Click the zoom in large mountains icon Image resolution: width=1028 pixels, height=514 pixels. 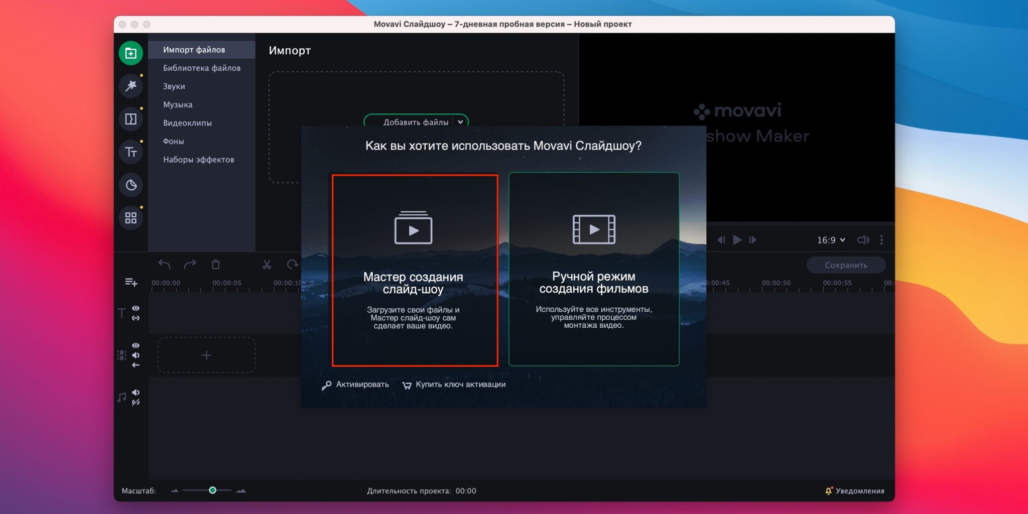pyautogui.click(x=241, y=490)
